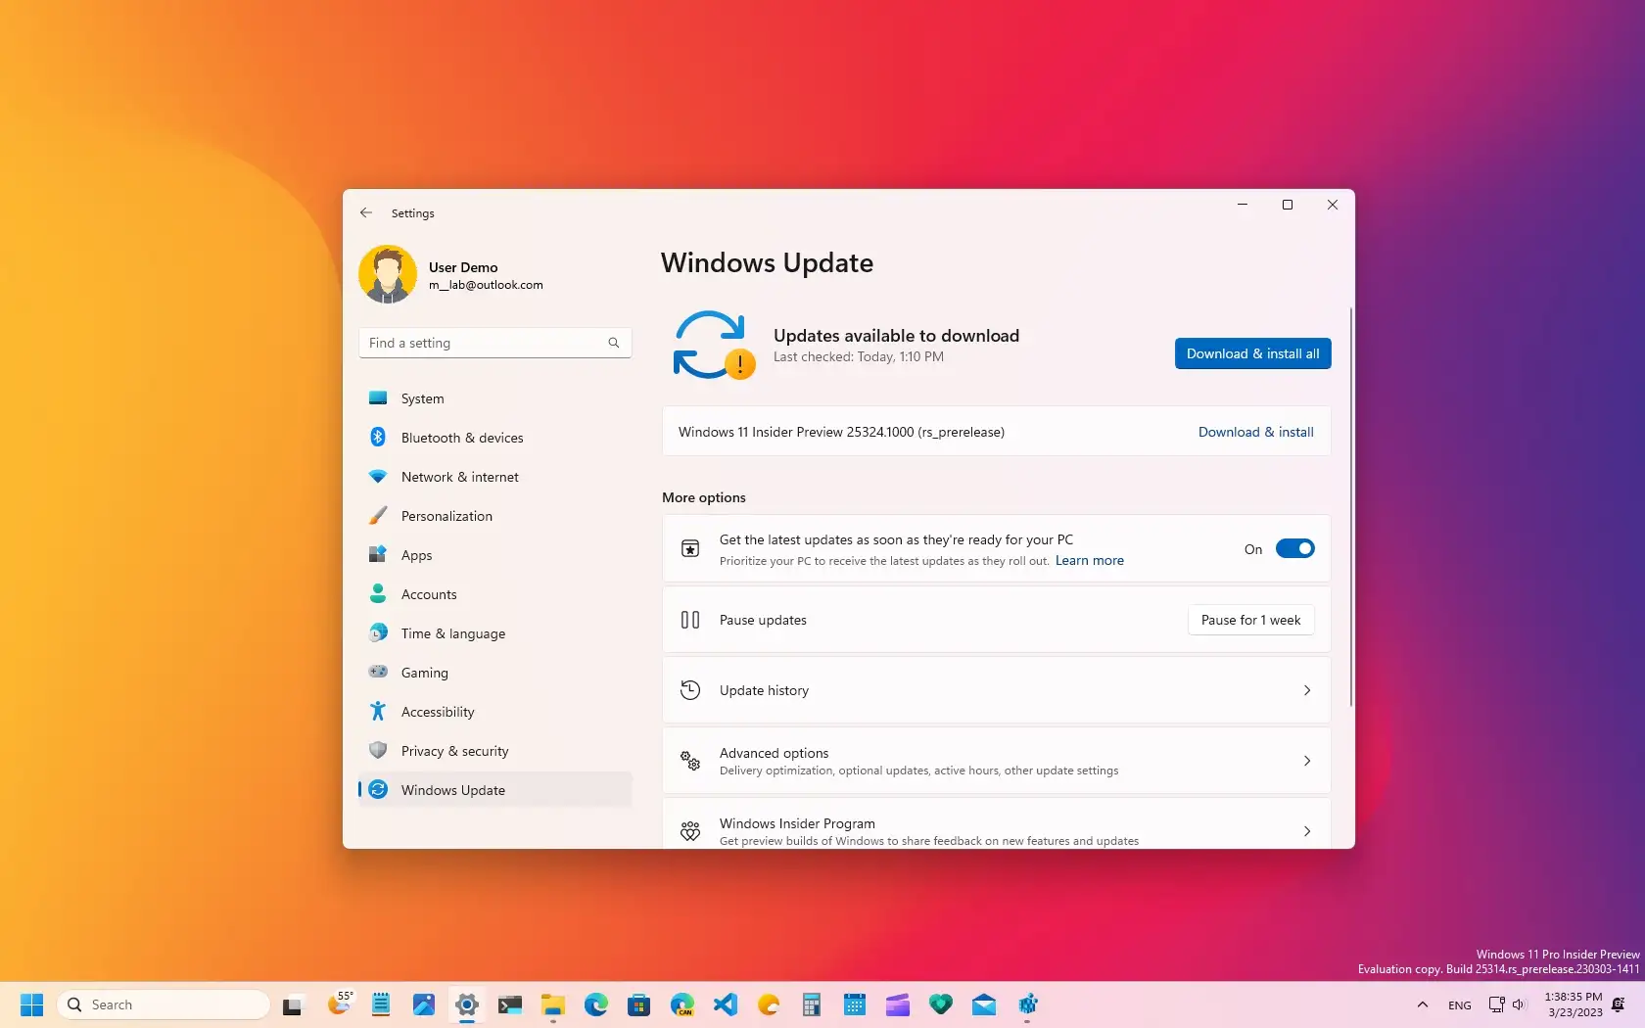
Task: Open the green heart app on taskbar
Action: 941,1005
